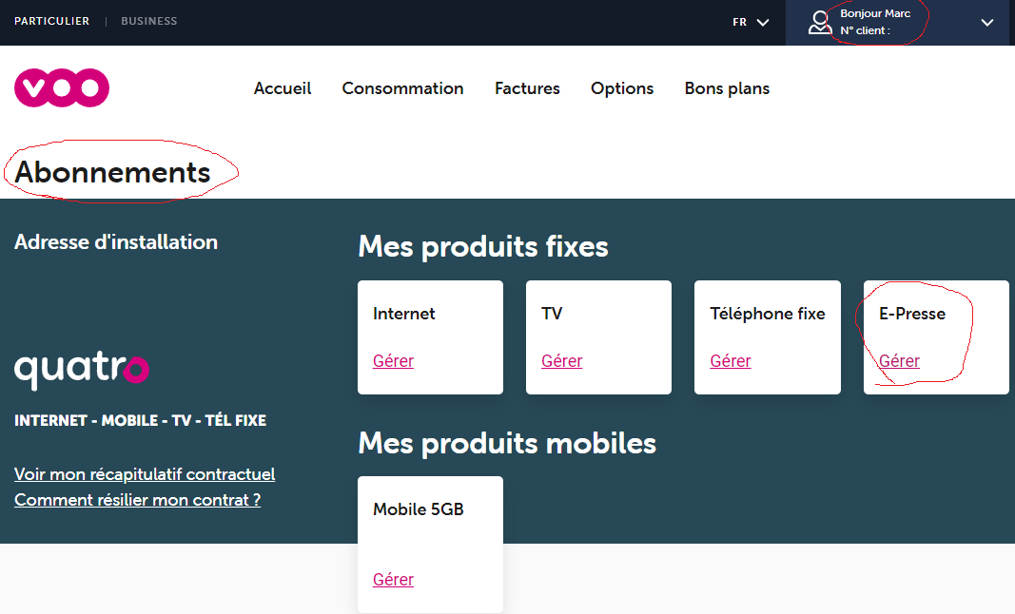Click Gérer under Internet

tap(393, 361)
